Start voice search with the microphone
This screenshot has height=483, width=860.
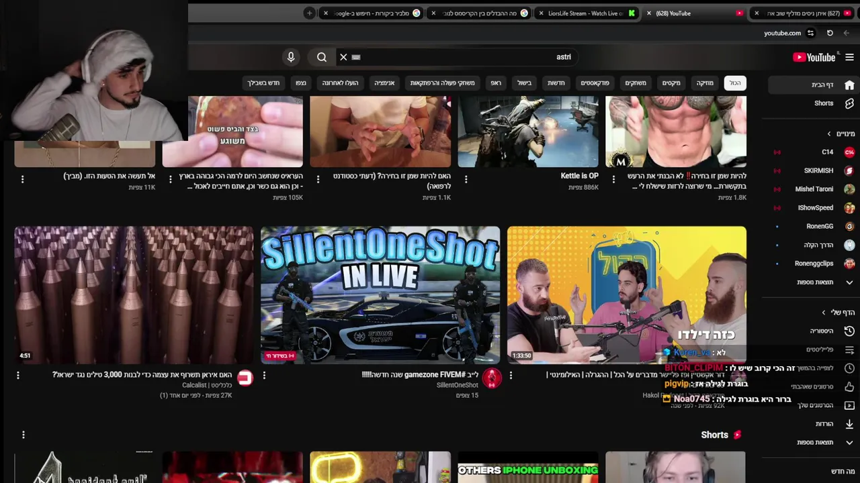click(291, 58)
